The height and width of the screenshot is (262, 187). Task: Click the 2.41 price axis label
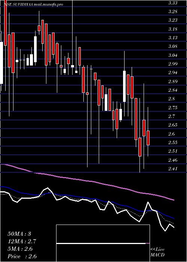[172, 168]
